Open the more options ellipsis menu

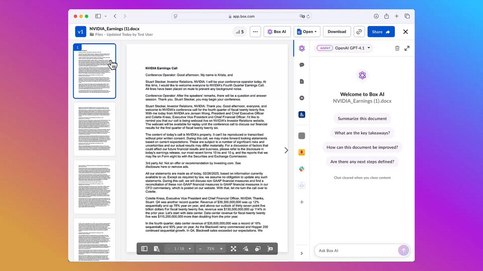tap(255, 32)
